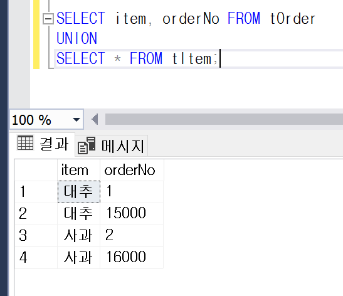
Task: Select the orderNo column header
Action: 132,170
